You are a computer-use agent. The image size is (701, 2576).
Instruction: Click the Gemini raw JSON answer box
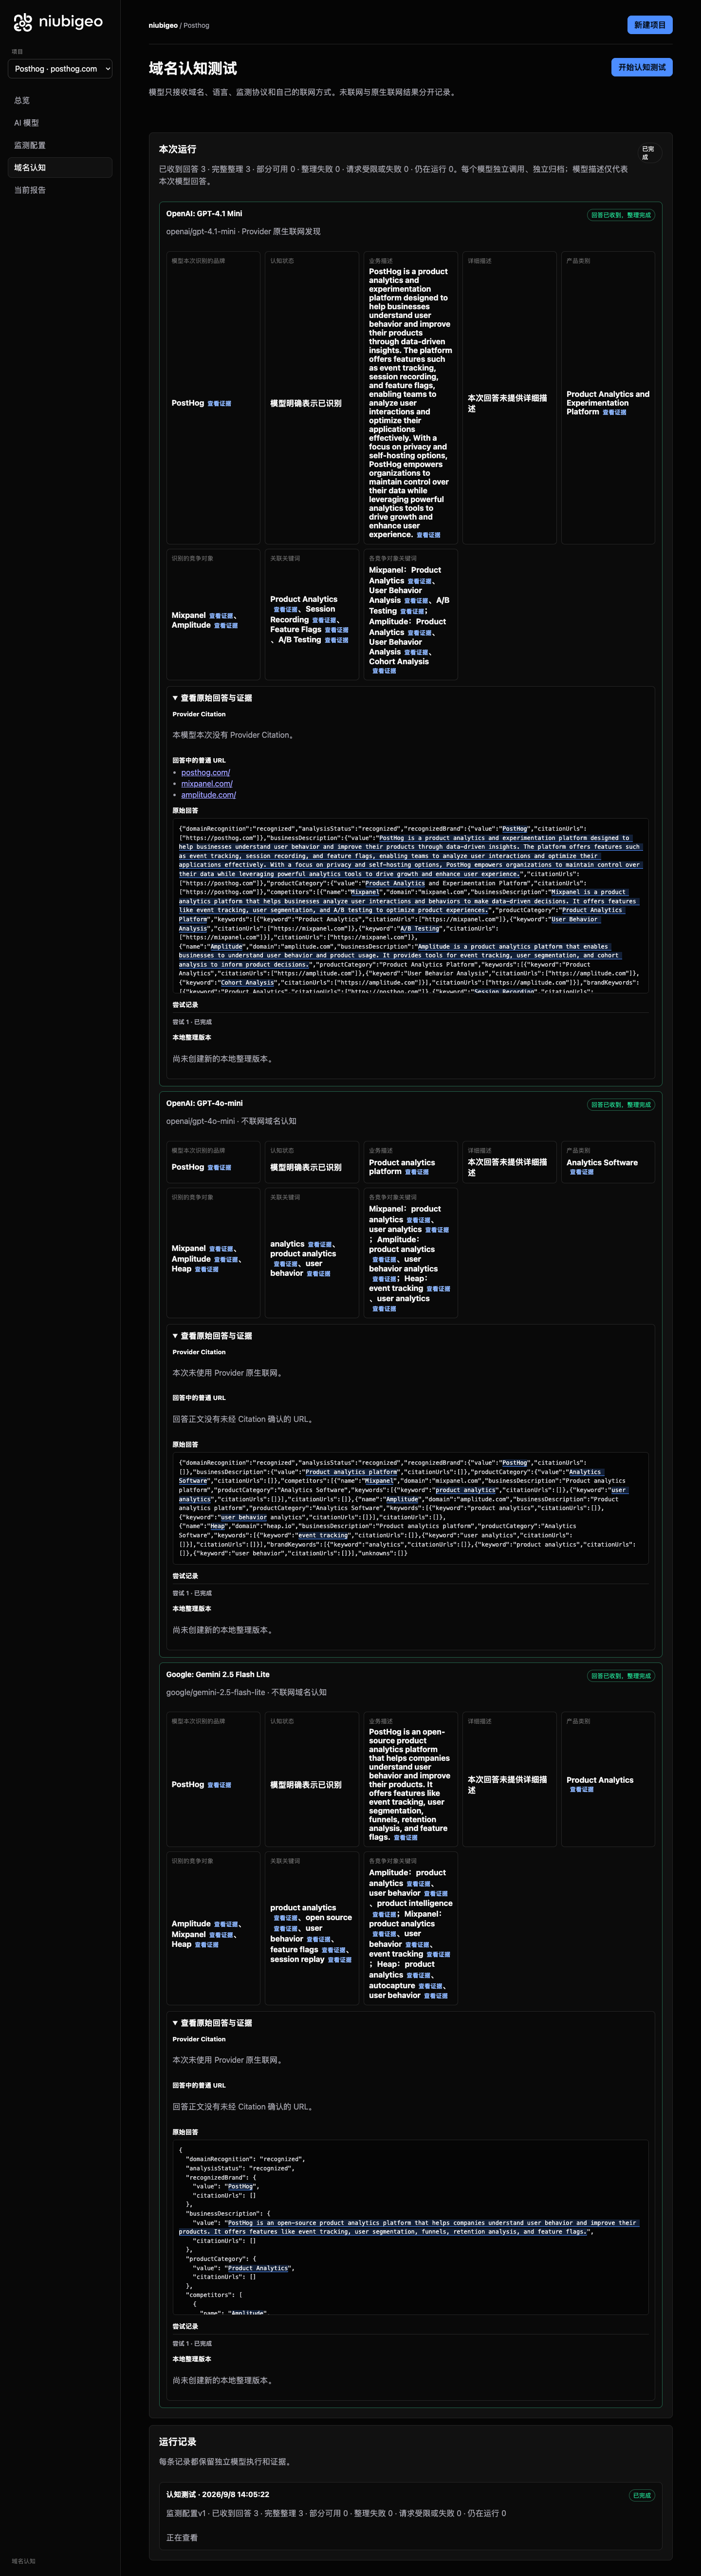point(410,2227)
